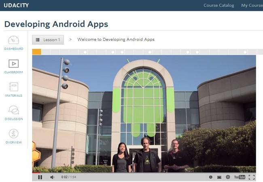Pause the playing video
263x182 pixels.
coord(40,177)
